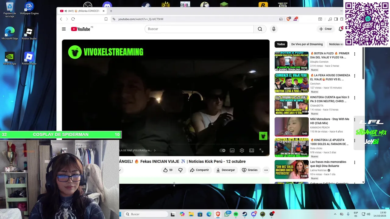The height and width of the screenshot is (219, 390).
Task: Select De Vivo por el Streaming chip
Action: pos(307,44)
